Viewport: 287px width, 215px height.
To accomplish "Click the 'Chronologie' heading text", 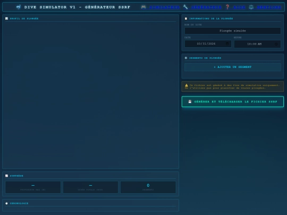I will point(19,203).
